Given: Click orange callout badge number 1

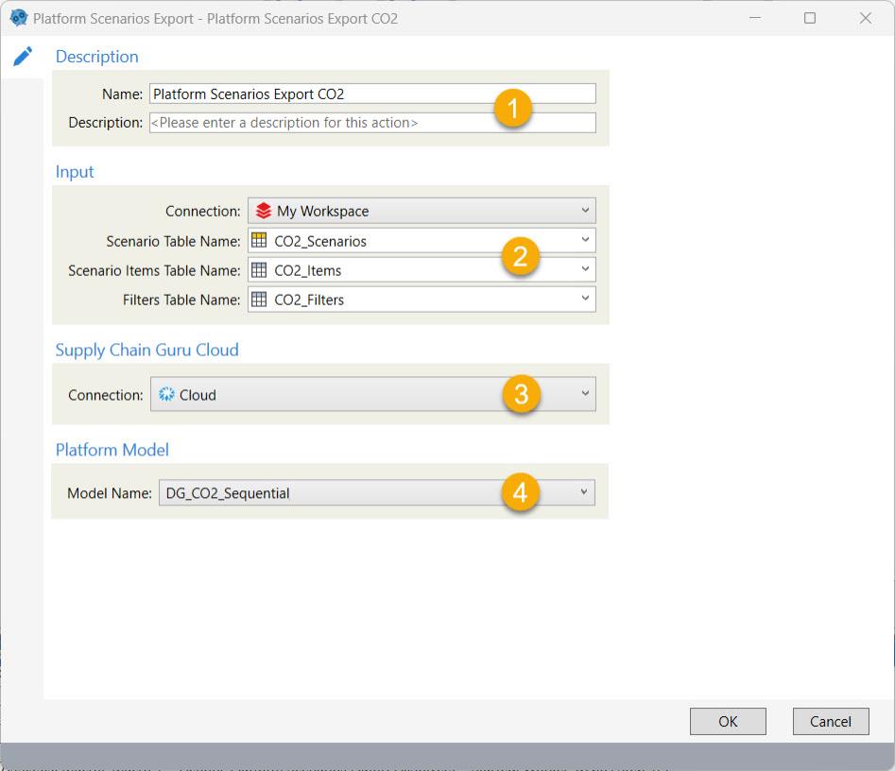Looking at the screenshot, I should pos(513,109).
